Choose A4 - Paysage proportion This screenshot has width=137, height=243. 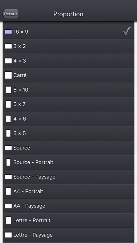coord(68,206)
